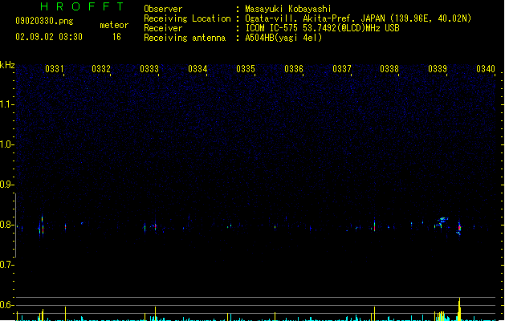
Task: Click the 0340 time marker
Action: (x=486, y=69)
